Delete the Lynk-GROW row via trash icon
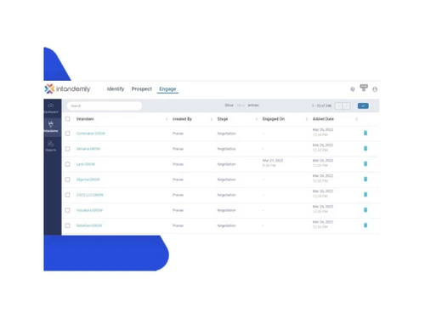 [x=365, y=164]
